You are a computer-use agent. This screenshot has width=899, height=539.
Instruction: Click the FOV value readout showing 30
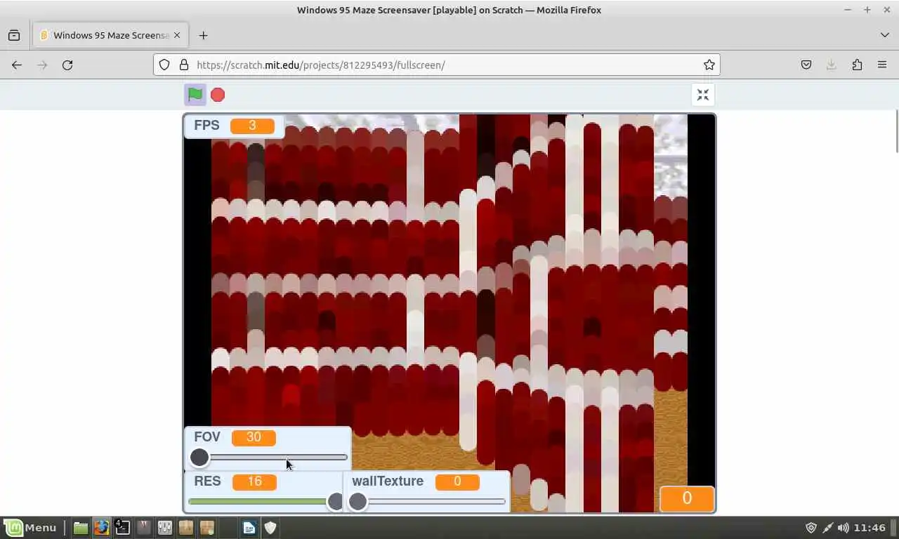coord(254,437)
